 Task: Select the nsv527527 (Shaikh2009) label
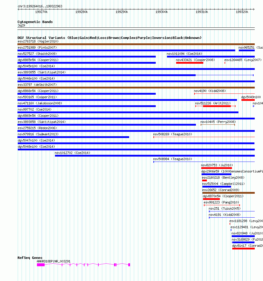pyautogui.click(x=37, y=54)
